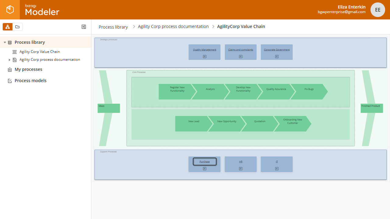Open the HR subprocess link
Screen dimensions: 390x219
(241, 162)
